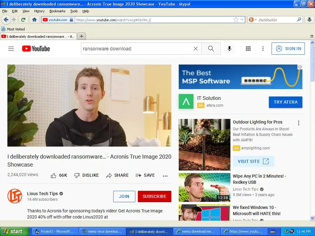Image resolution: width=315 pixels, height=236 pixels.
Task: Open the DuckDuckGo search engine selector
Action: pos(253,20)
